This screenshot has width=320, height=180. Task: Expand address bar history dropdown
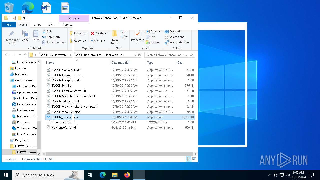click(x=135, y=55)
